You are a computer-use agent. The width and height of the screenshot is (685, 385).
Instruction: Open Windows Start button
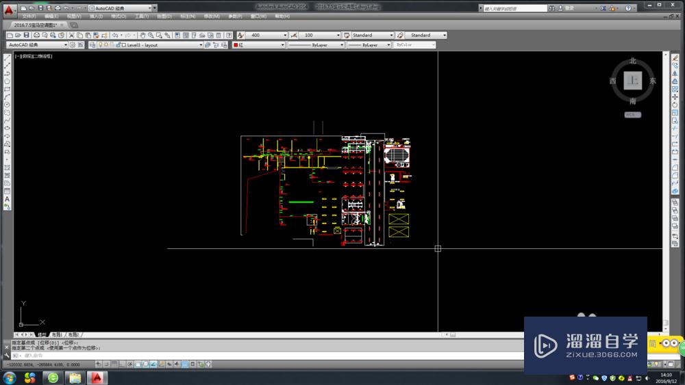pos(9,377)
